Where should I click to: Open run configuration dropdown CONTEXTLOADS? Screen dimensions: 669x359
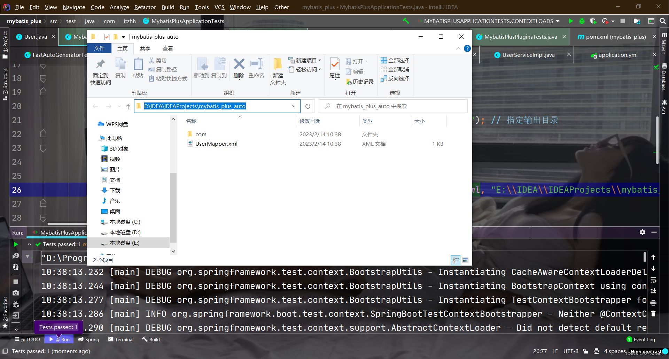(489, 21)
